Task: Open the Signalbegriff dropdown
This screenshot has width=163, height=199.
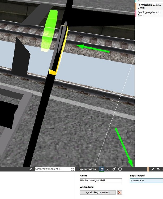Action: pos(146,180)
